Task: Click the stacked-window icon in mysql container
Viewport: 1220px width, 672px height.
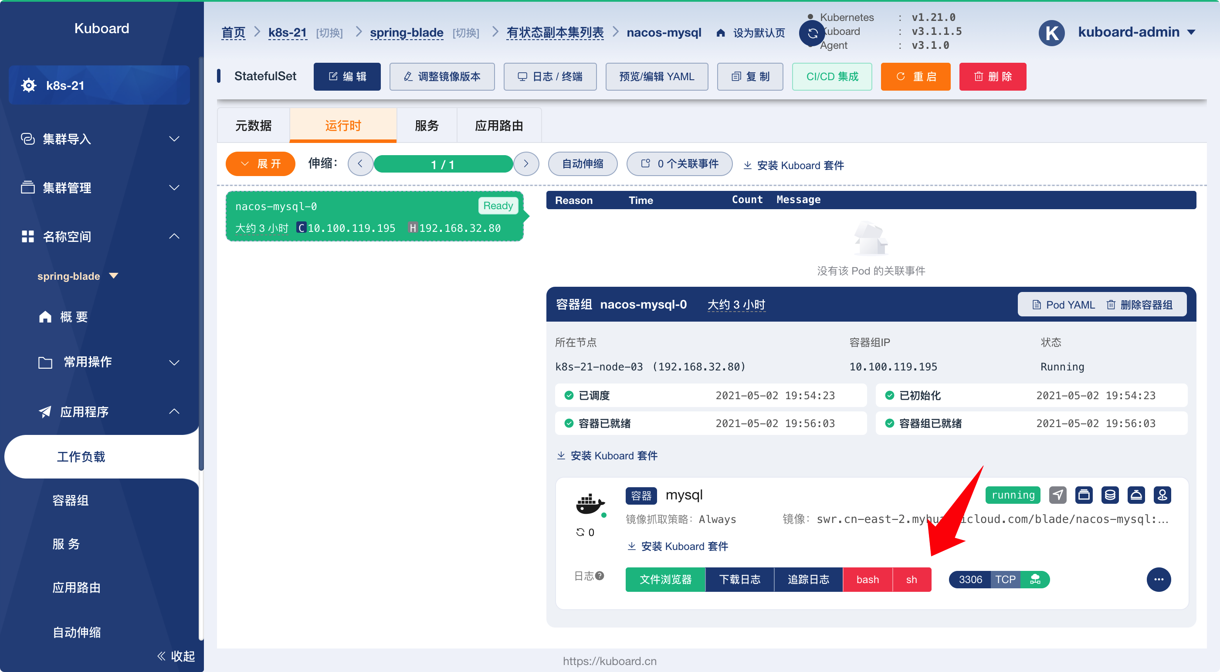Action: coord(1084,495)
